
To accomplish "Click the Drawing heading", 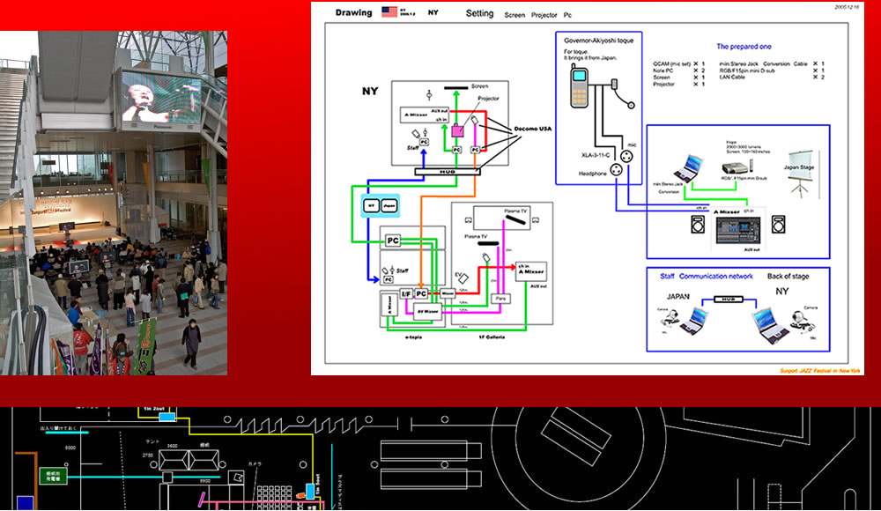I will click(353, 12).
